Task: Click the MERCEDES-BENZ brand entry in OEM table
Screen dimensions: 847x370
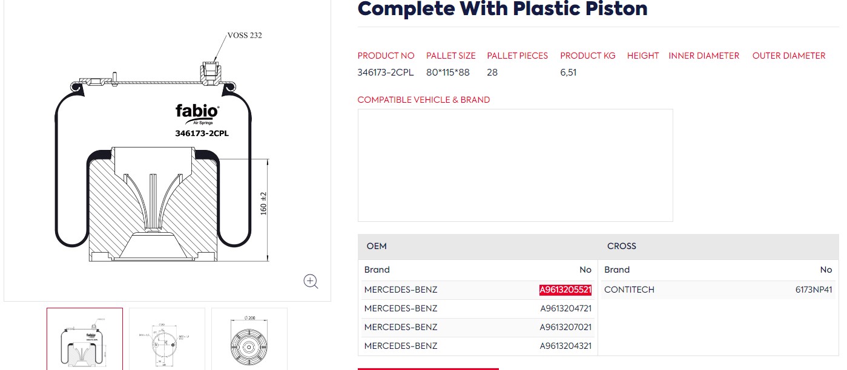Action: pyautogui.click(x=401, y=290)
